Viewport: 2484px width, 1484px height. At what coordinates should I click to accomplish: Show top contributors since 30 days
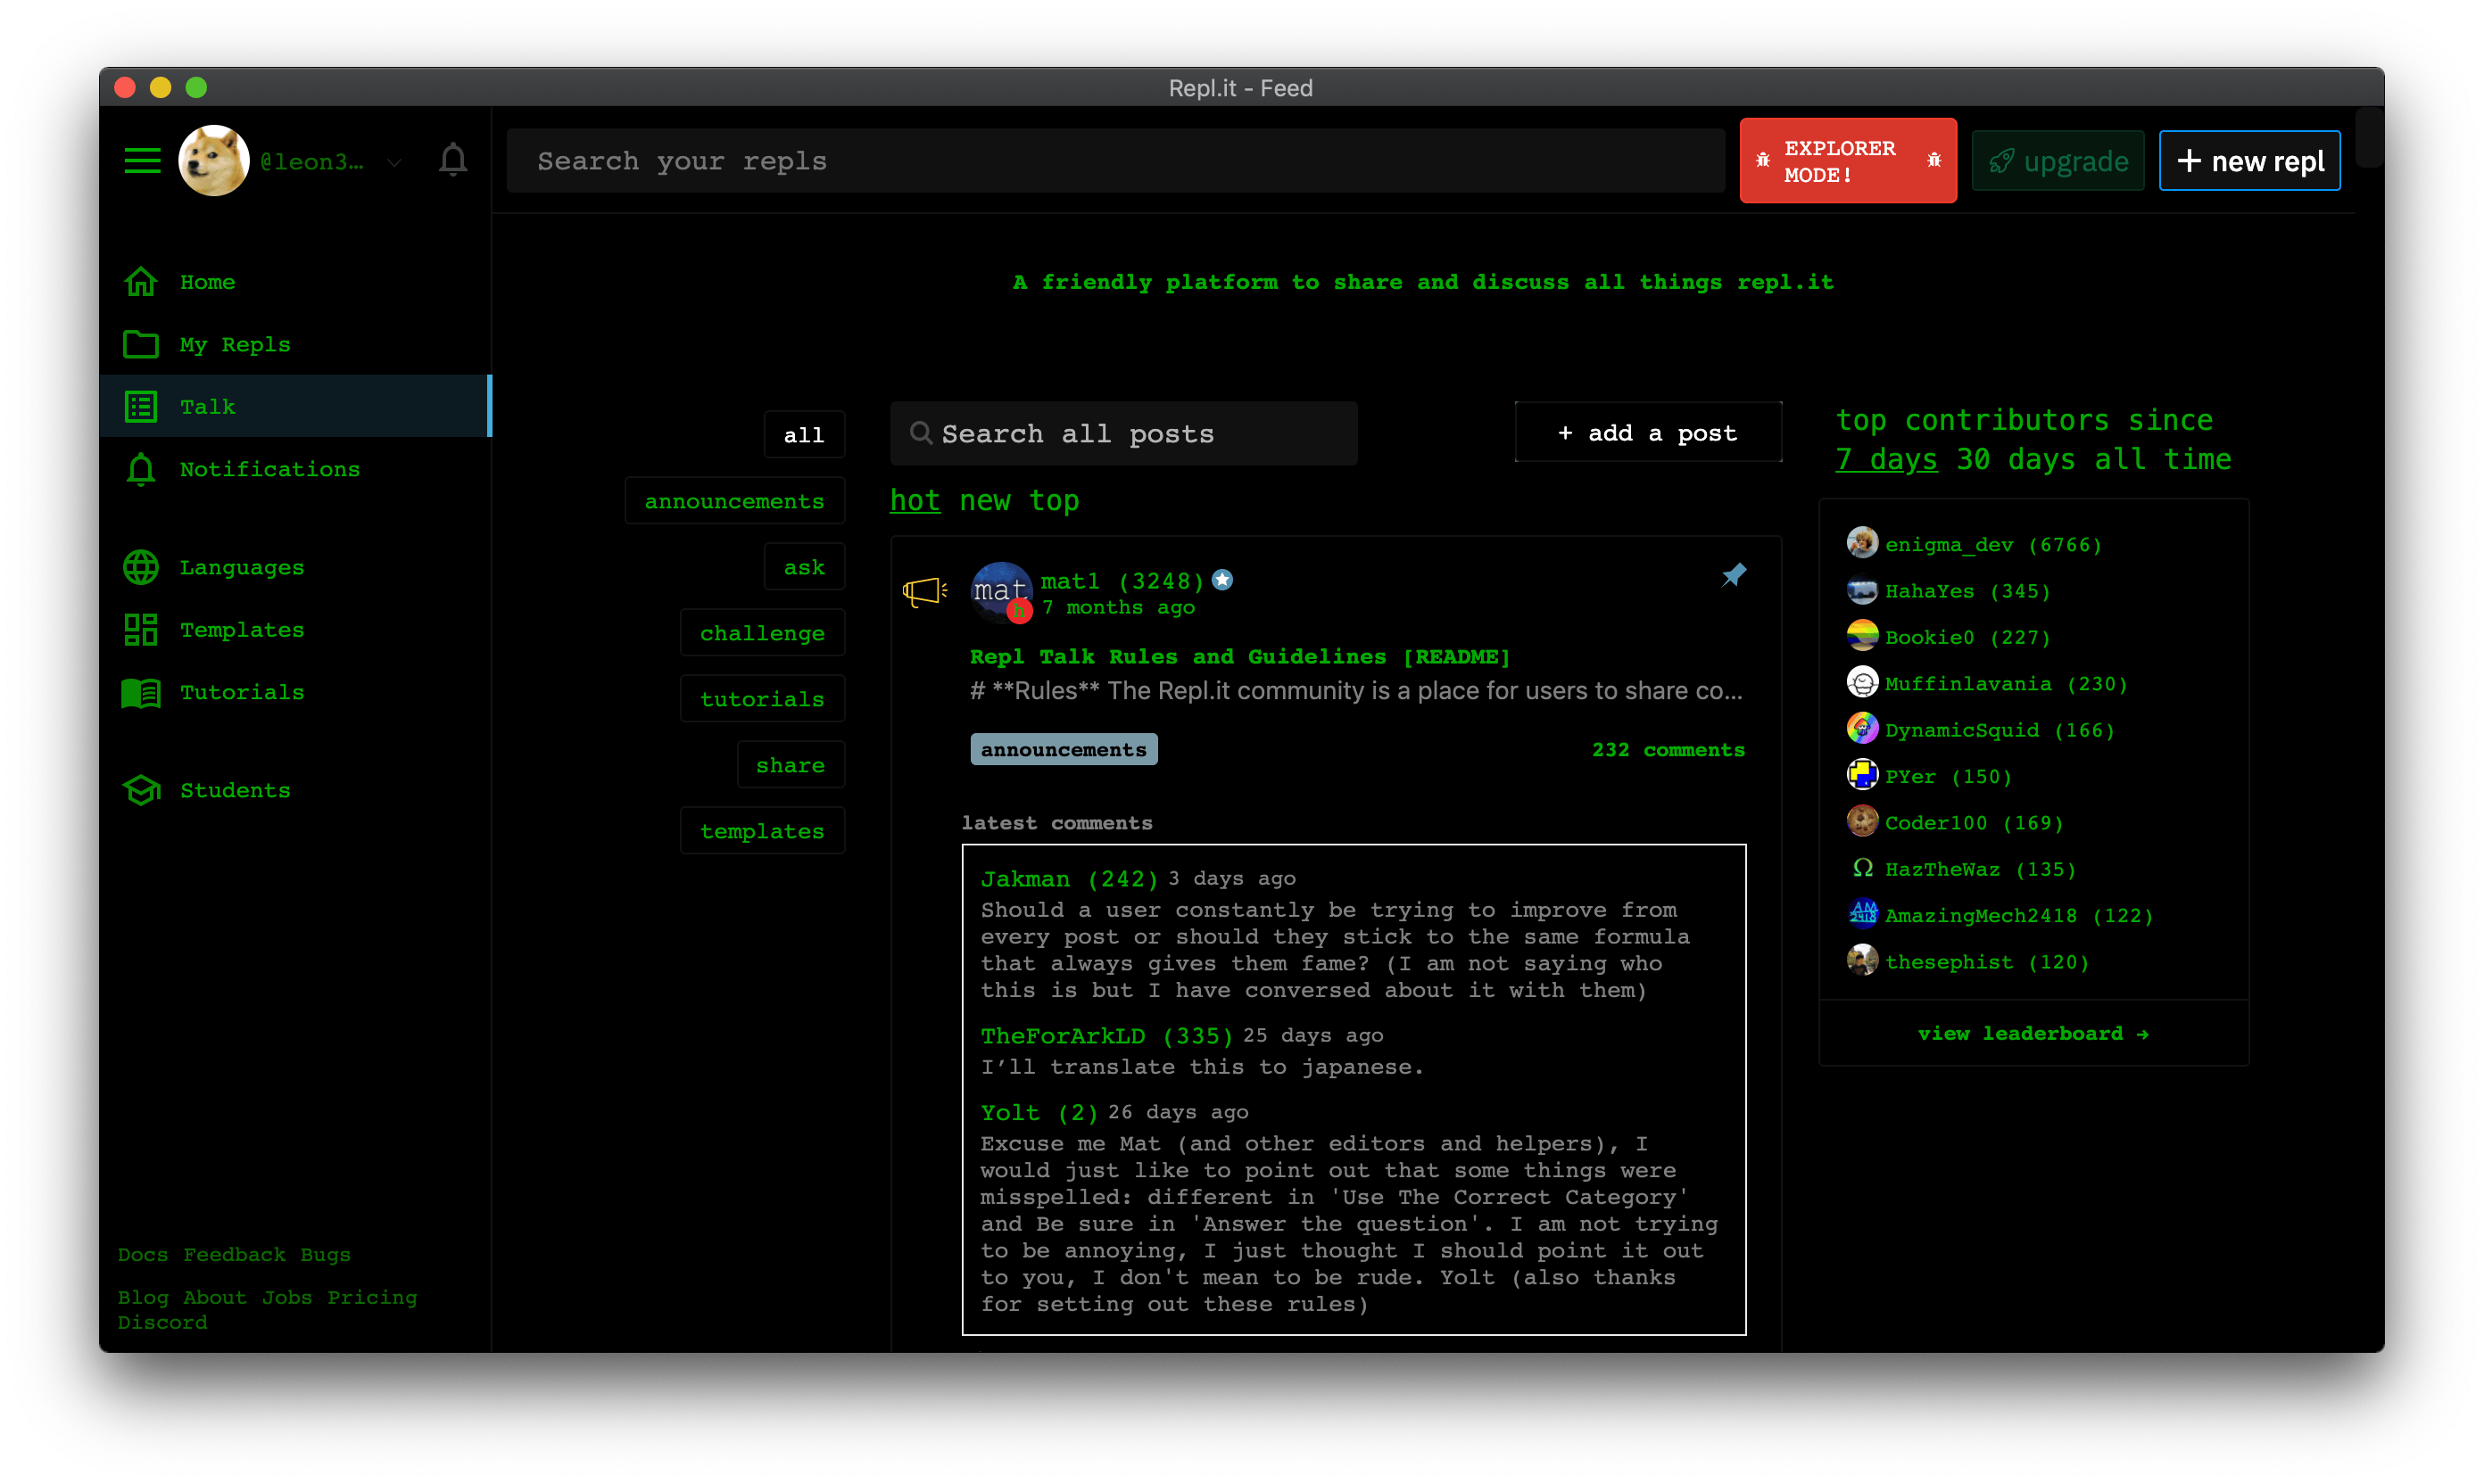click(2015, 459)
